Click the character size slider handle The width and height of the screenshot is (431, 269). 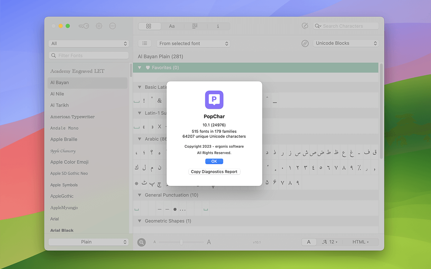coord(181,242)
